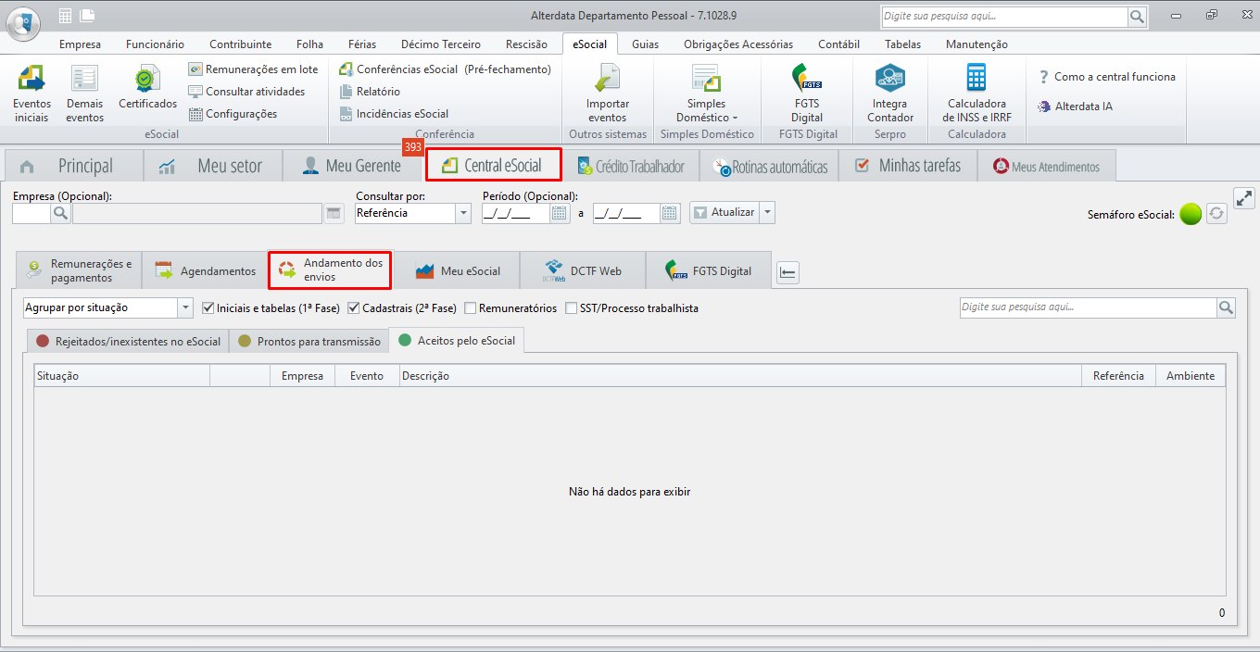This screenshot has width=1260, height=652.
Task: Toggle Cadastrais (2ª Fase) checkbox
Action: click(353, 307)
